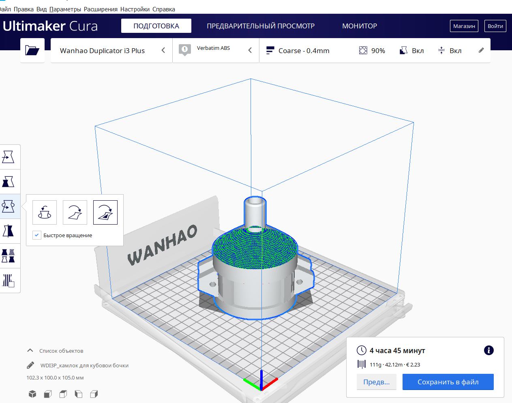512x403 pixels.
Task: Select the Mirror tool in left toolbar
Action: 9,231
